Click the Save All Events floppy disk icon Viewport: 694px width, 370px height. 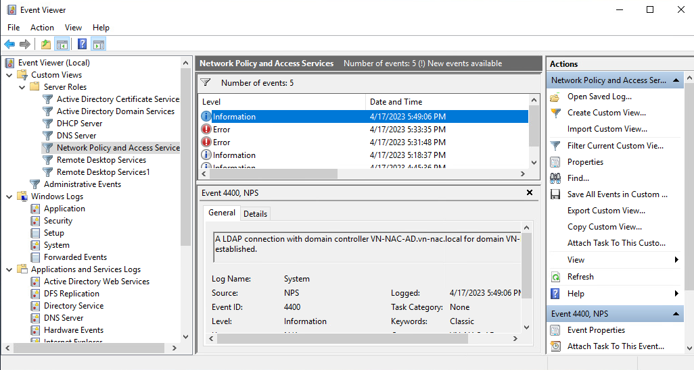[555, 194]
